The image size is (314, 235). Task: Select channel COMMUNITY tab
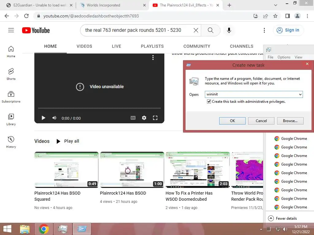197,47
